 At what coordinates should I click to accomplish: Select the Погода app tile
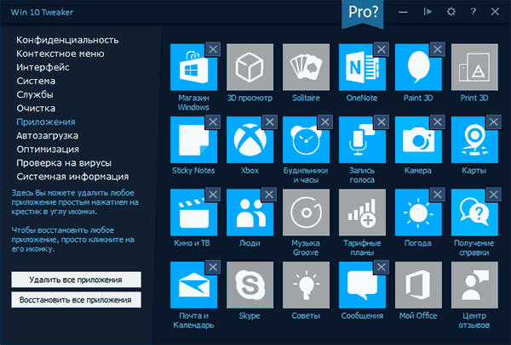pyautogui.click(x=418, y=212)
